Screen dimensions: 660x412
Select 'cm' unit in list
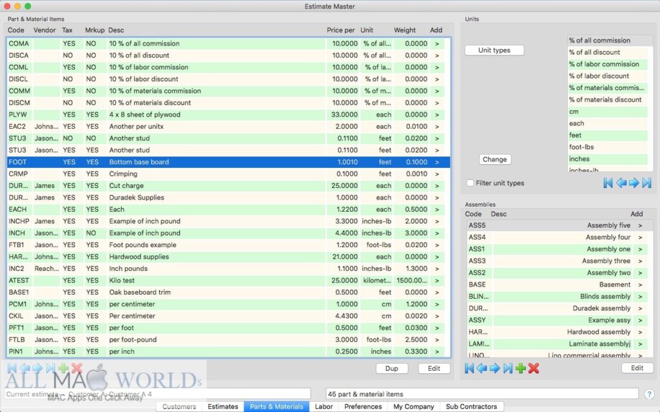tap(607, 111)
